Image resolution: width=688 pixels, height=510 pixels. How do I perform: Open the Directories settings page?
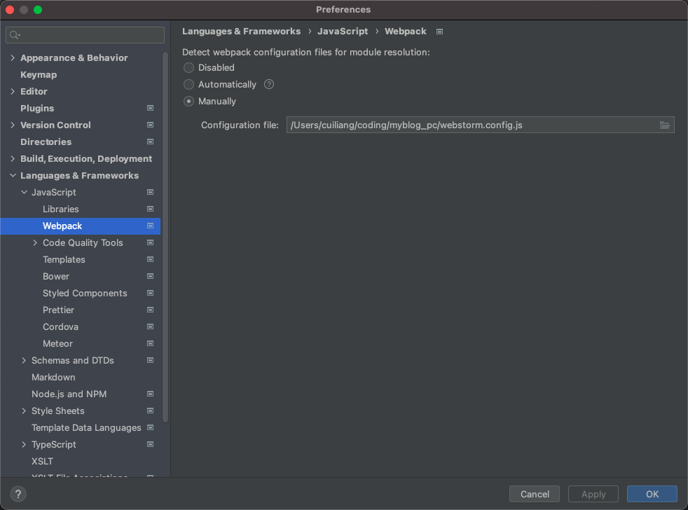pyautogui.click(x=46, y=142)
